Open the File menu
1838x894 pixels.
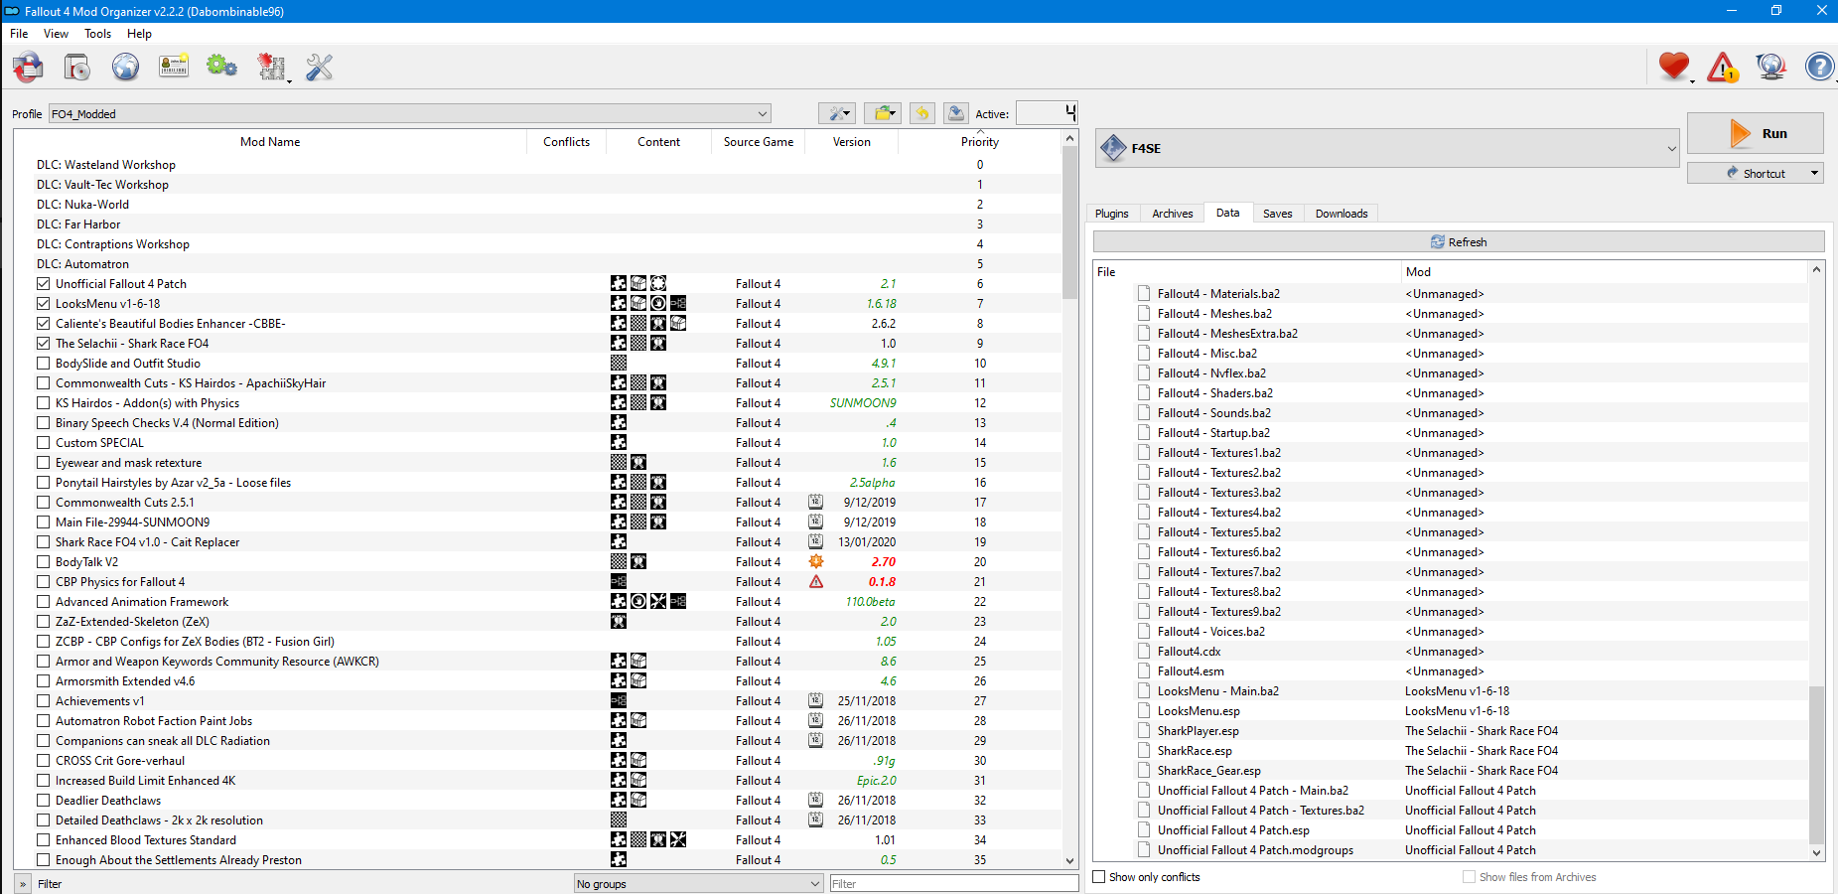(x=19, y=34)
